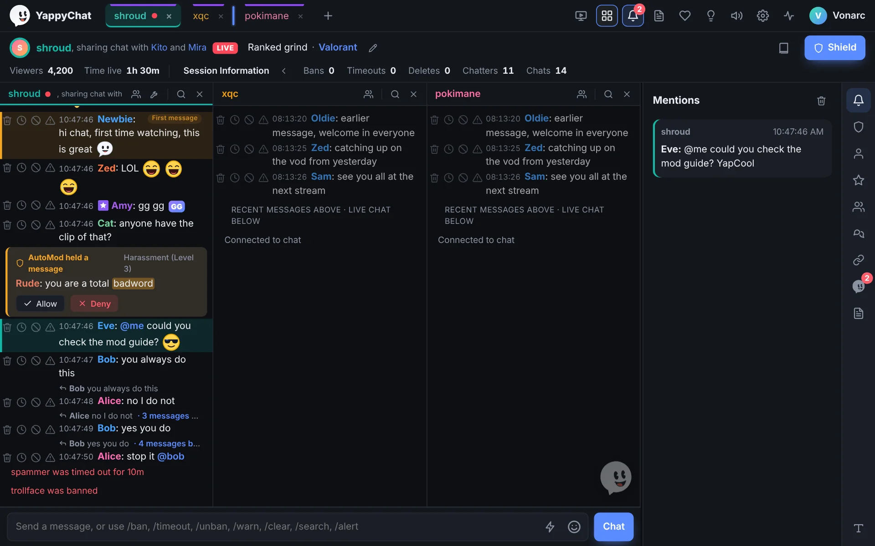Image resolution: width=875 pixels, height=546 pixels.
Task: Enable Shield mode button
Action: 834,48
